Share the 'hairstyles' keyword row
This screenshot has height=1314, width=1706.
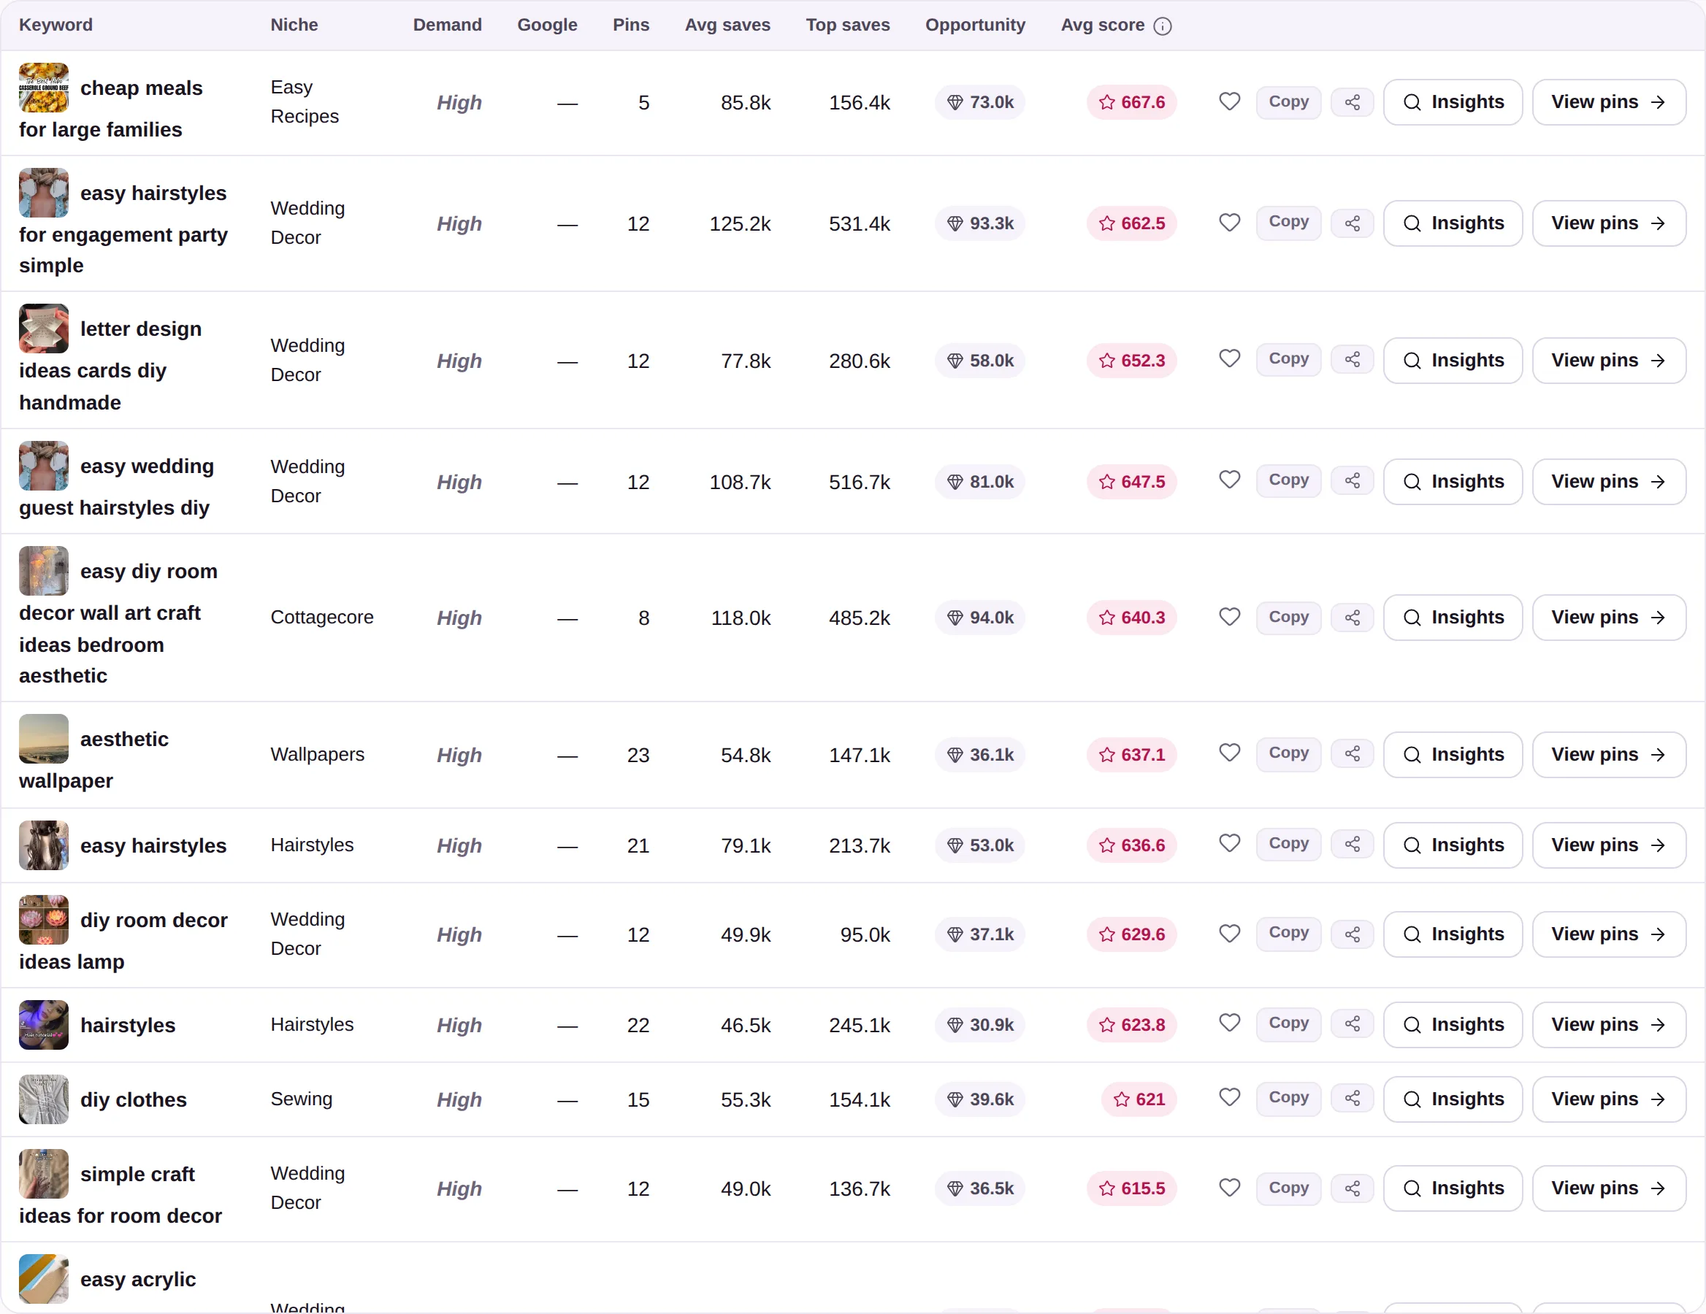click(x=1352, y=1024)
